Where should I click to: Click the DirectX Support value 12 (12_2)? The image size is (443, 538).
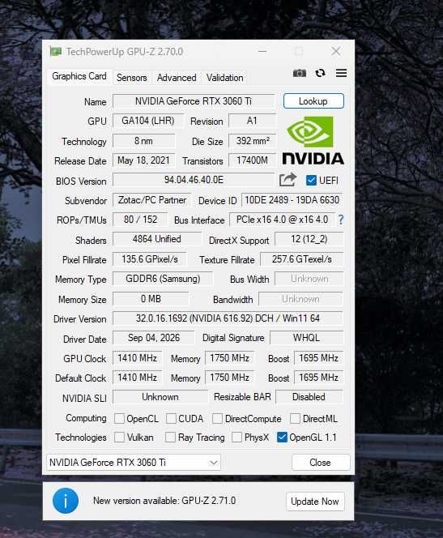[309, 239]
